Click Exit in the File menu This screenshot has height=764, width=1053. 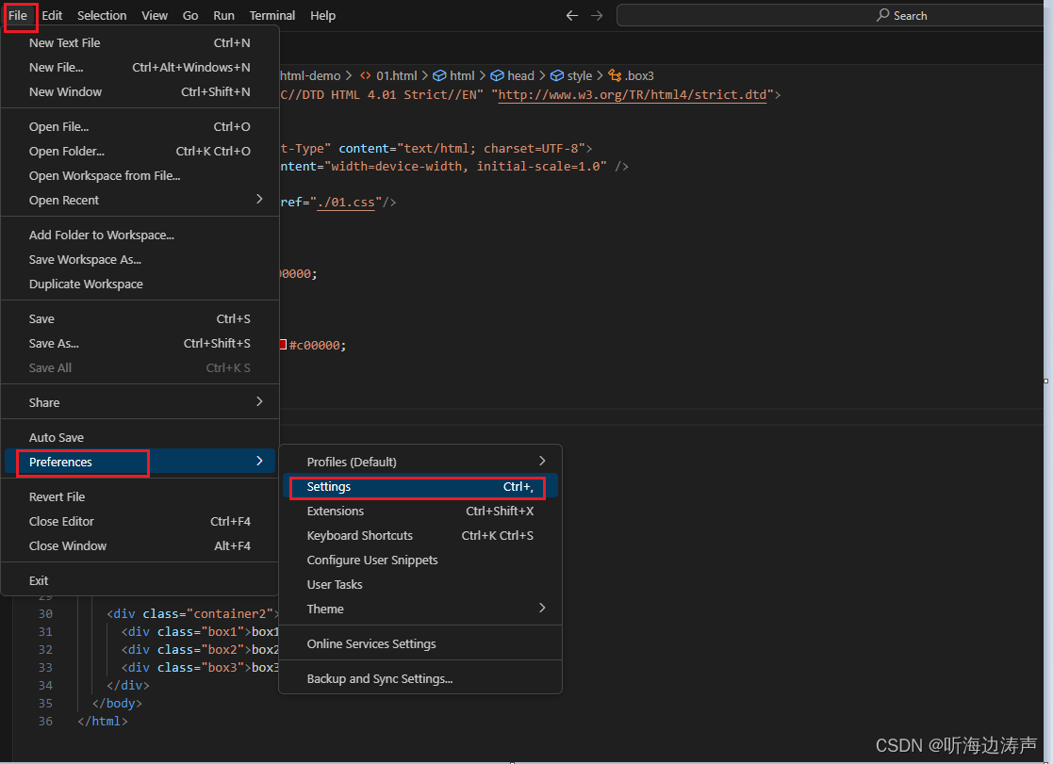point(140,580)
